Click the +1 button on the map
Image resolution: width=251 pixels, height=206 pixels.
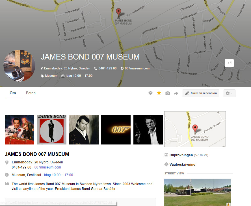(x=229, y=63)
